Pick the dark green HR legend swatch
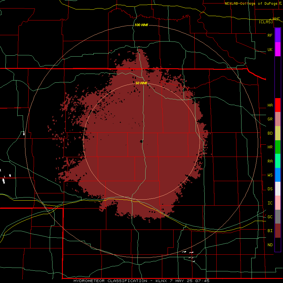The width and height of the screenshot is (283, 283). [278, 147]
